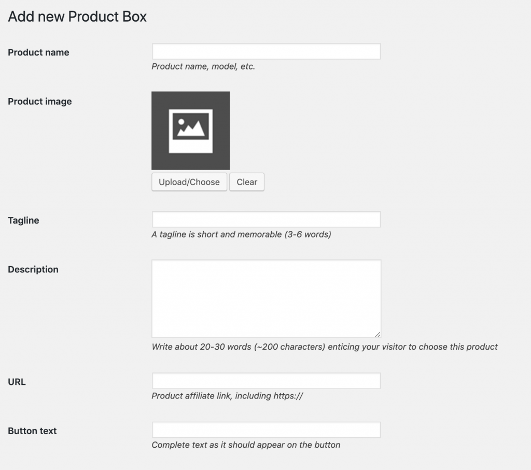Focus the Tagline text field
The width and height of the screenshot is (531, 470).
(x=266, y=219)
